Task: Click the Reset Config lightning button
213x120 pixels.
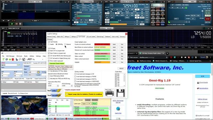Action: [x=55, y=90]
